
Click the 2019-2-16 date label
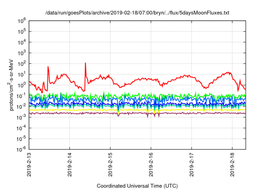tap(151, 165)
